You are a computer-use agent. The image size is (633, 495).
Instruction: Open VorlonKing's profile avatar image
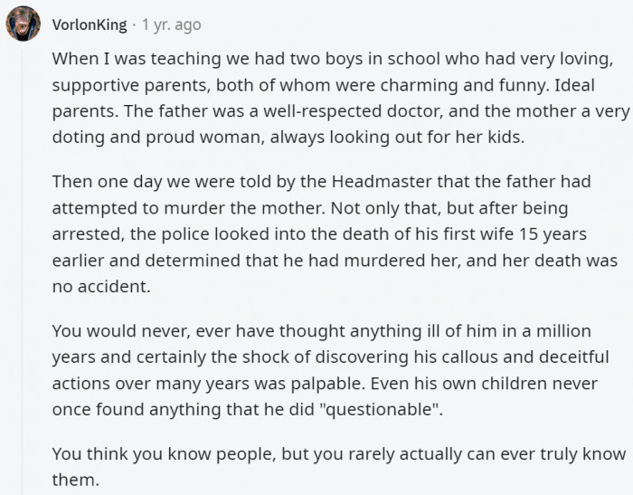click(23, 24)
